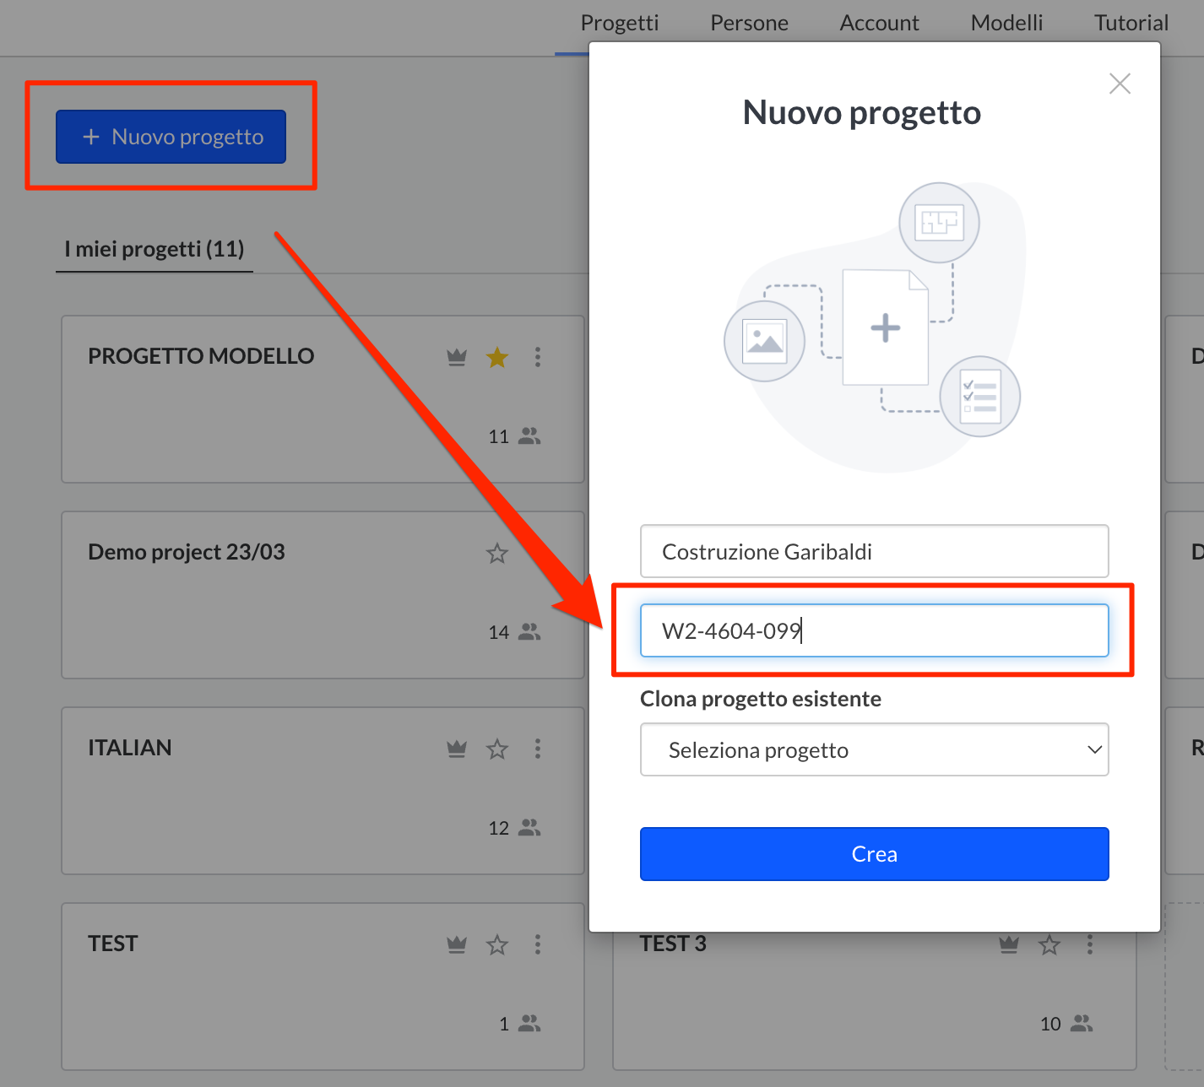
Task: Open three-dot menu for PROGETTO MODELLO
Action: pyautogui.click(x=538, y=358)
